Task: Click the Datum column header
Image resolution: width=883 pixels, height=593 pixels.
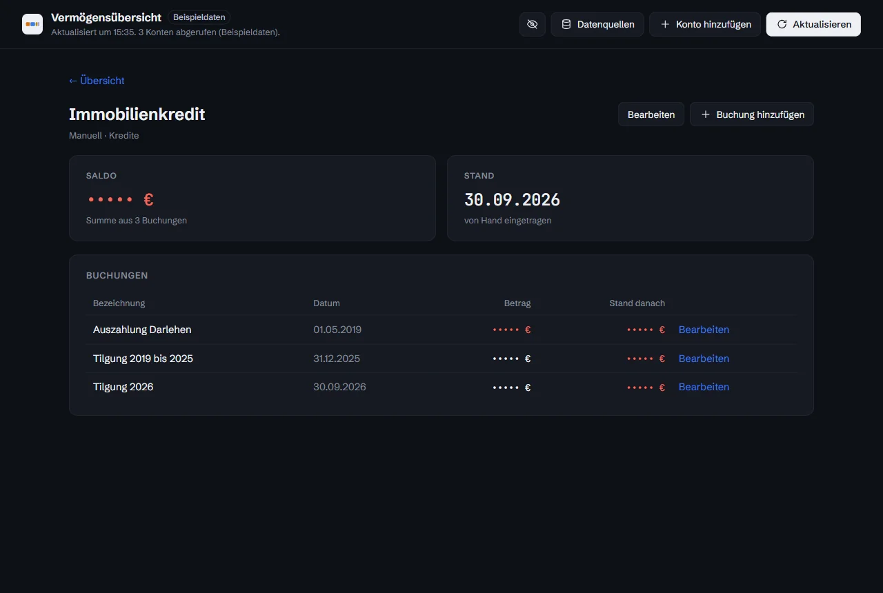Action: click(326, 303)
